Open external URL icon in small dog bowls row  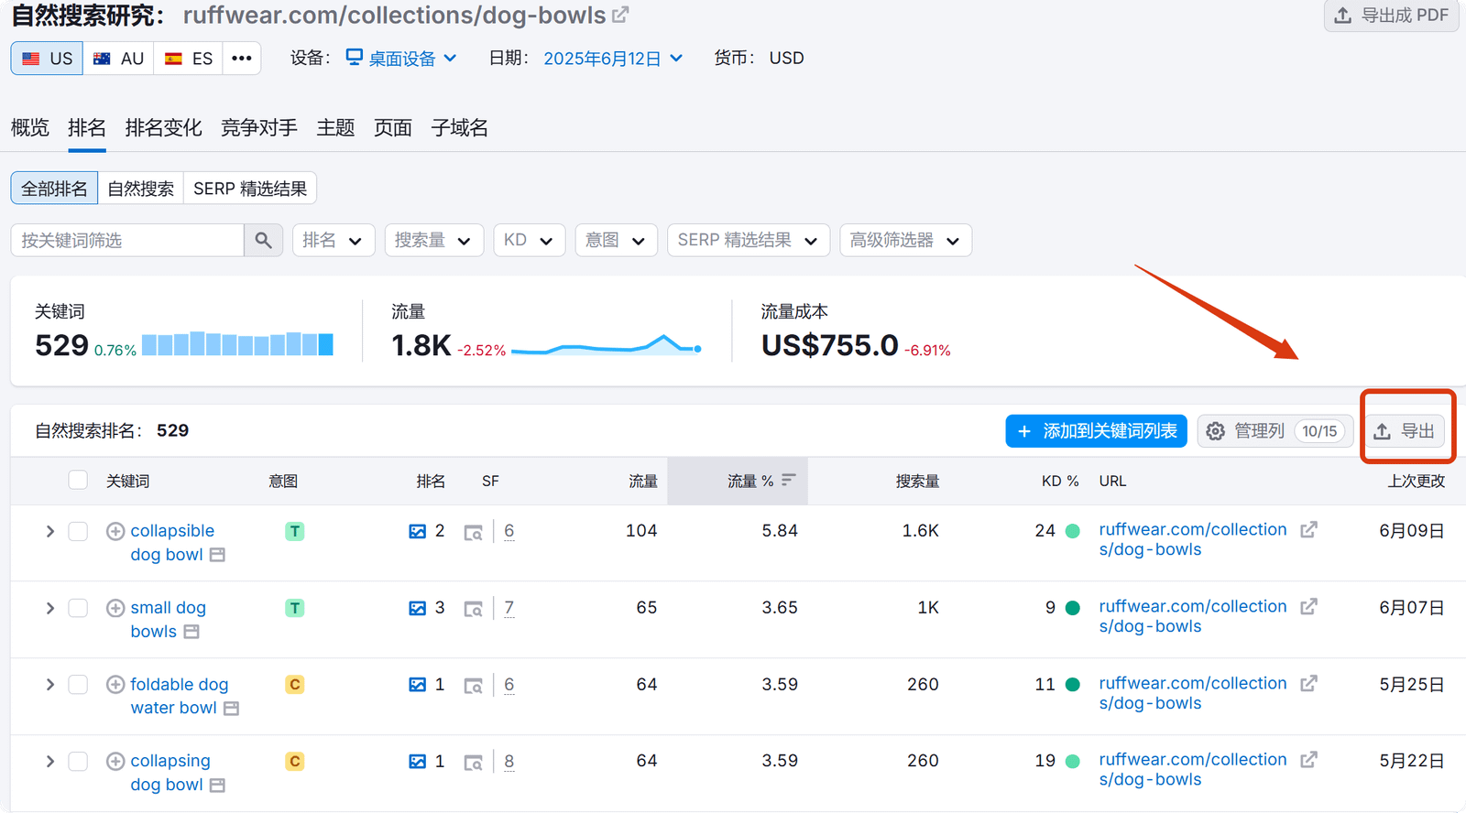pyautogui.click(x=1309, y=607)
